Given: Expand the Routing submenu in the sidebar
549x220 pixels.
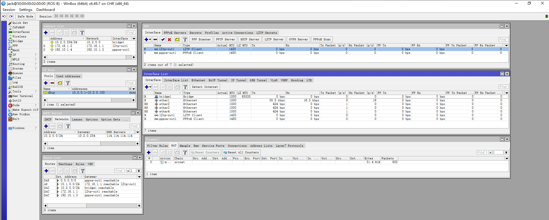Looking at the screenshot, I should [36, 64].
